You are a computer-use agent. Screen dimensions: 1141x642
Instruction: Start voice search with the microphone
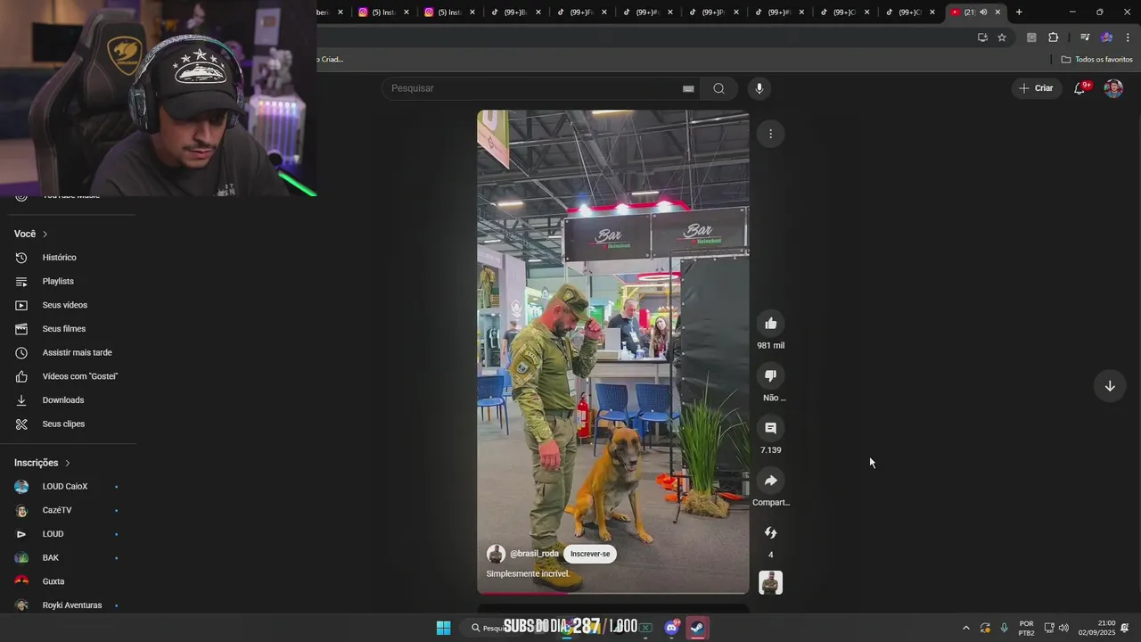coord(759,88)
